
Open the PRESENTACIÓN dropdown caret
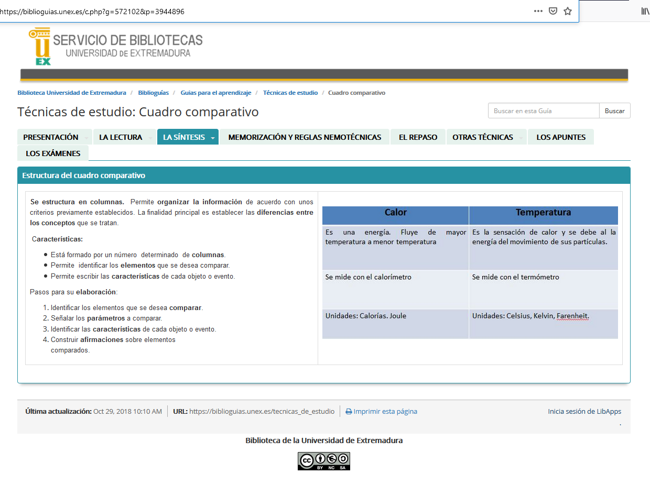86,137
